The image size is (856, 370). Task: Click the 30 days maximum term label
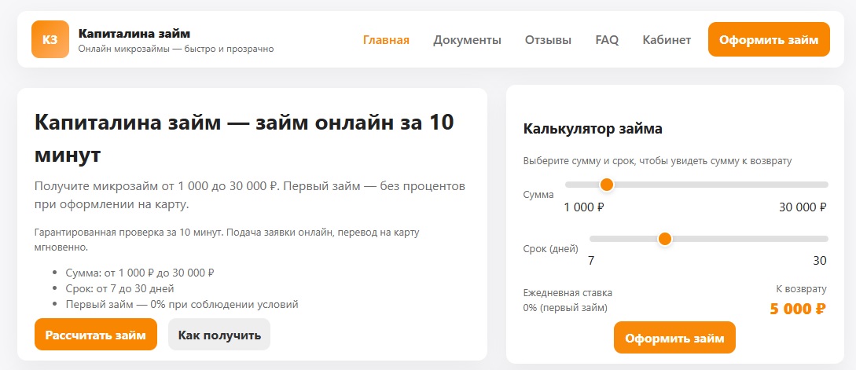coord(820,261)
